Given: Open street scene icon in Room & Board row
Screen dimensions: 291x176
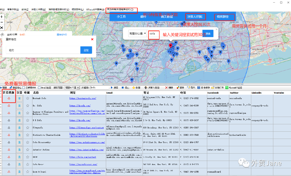Looking at the screenshot, I should tap(19, 172).
